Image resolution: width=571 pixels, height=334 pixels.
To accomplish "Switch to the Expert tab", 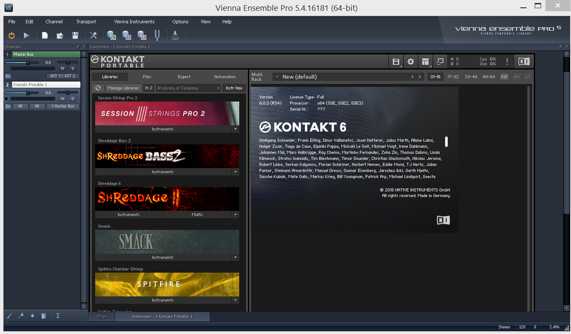I will click(184, 76).
